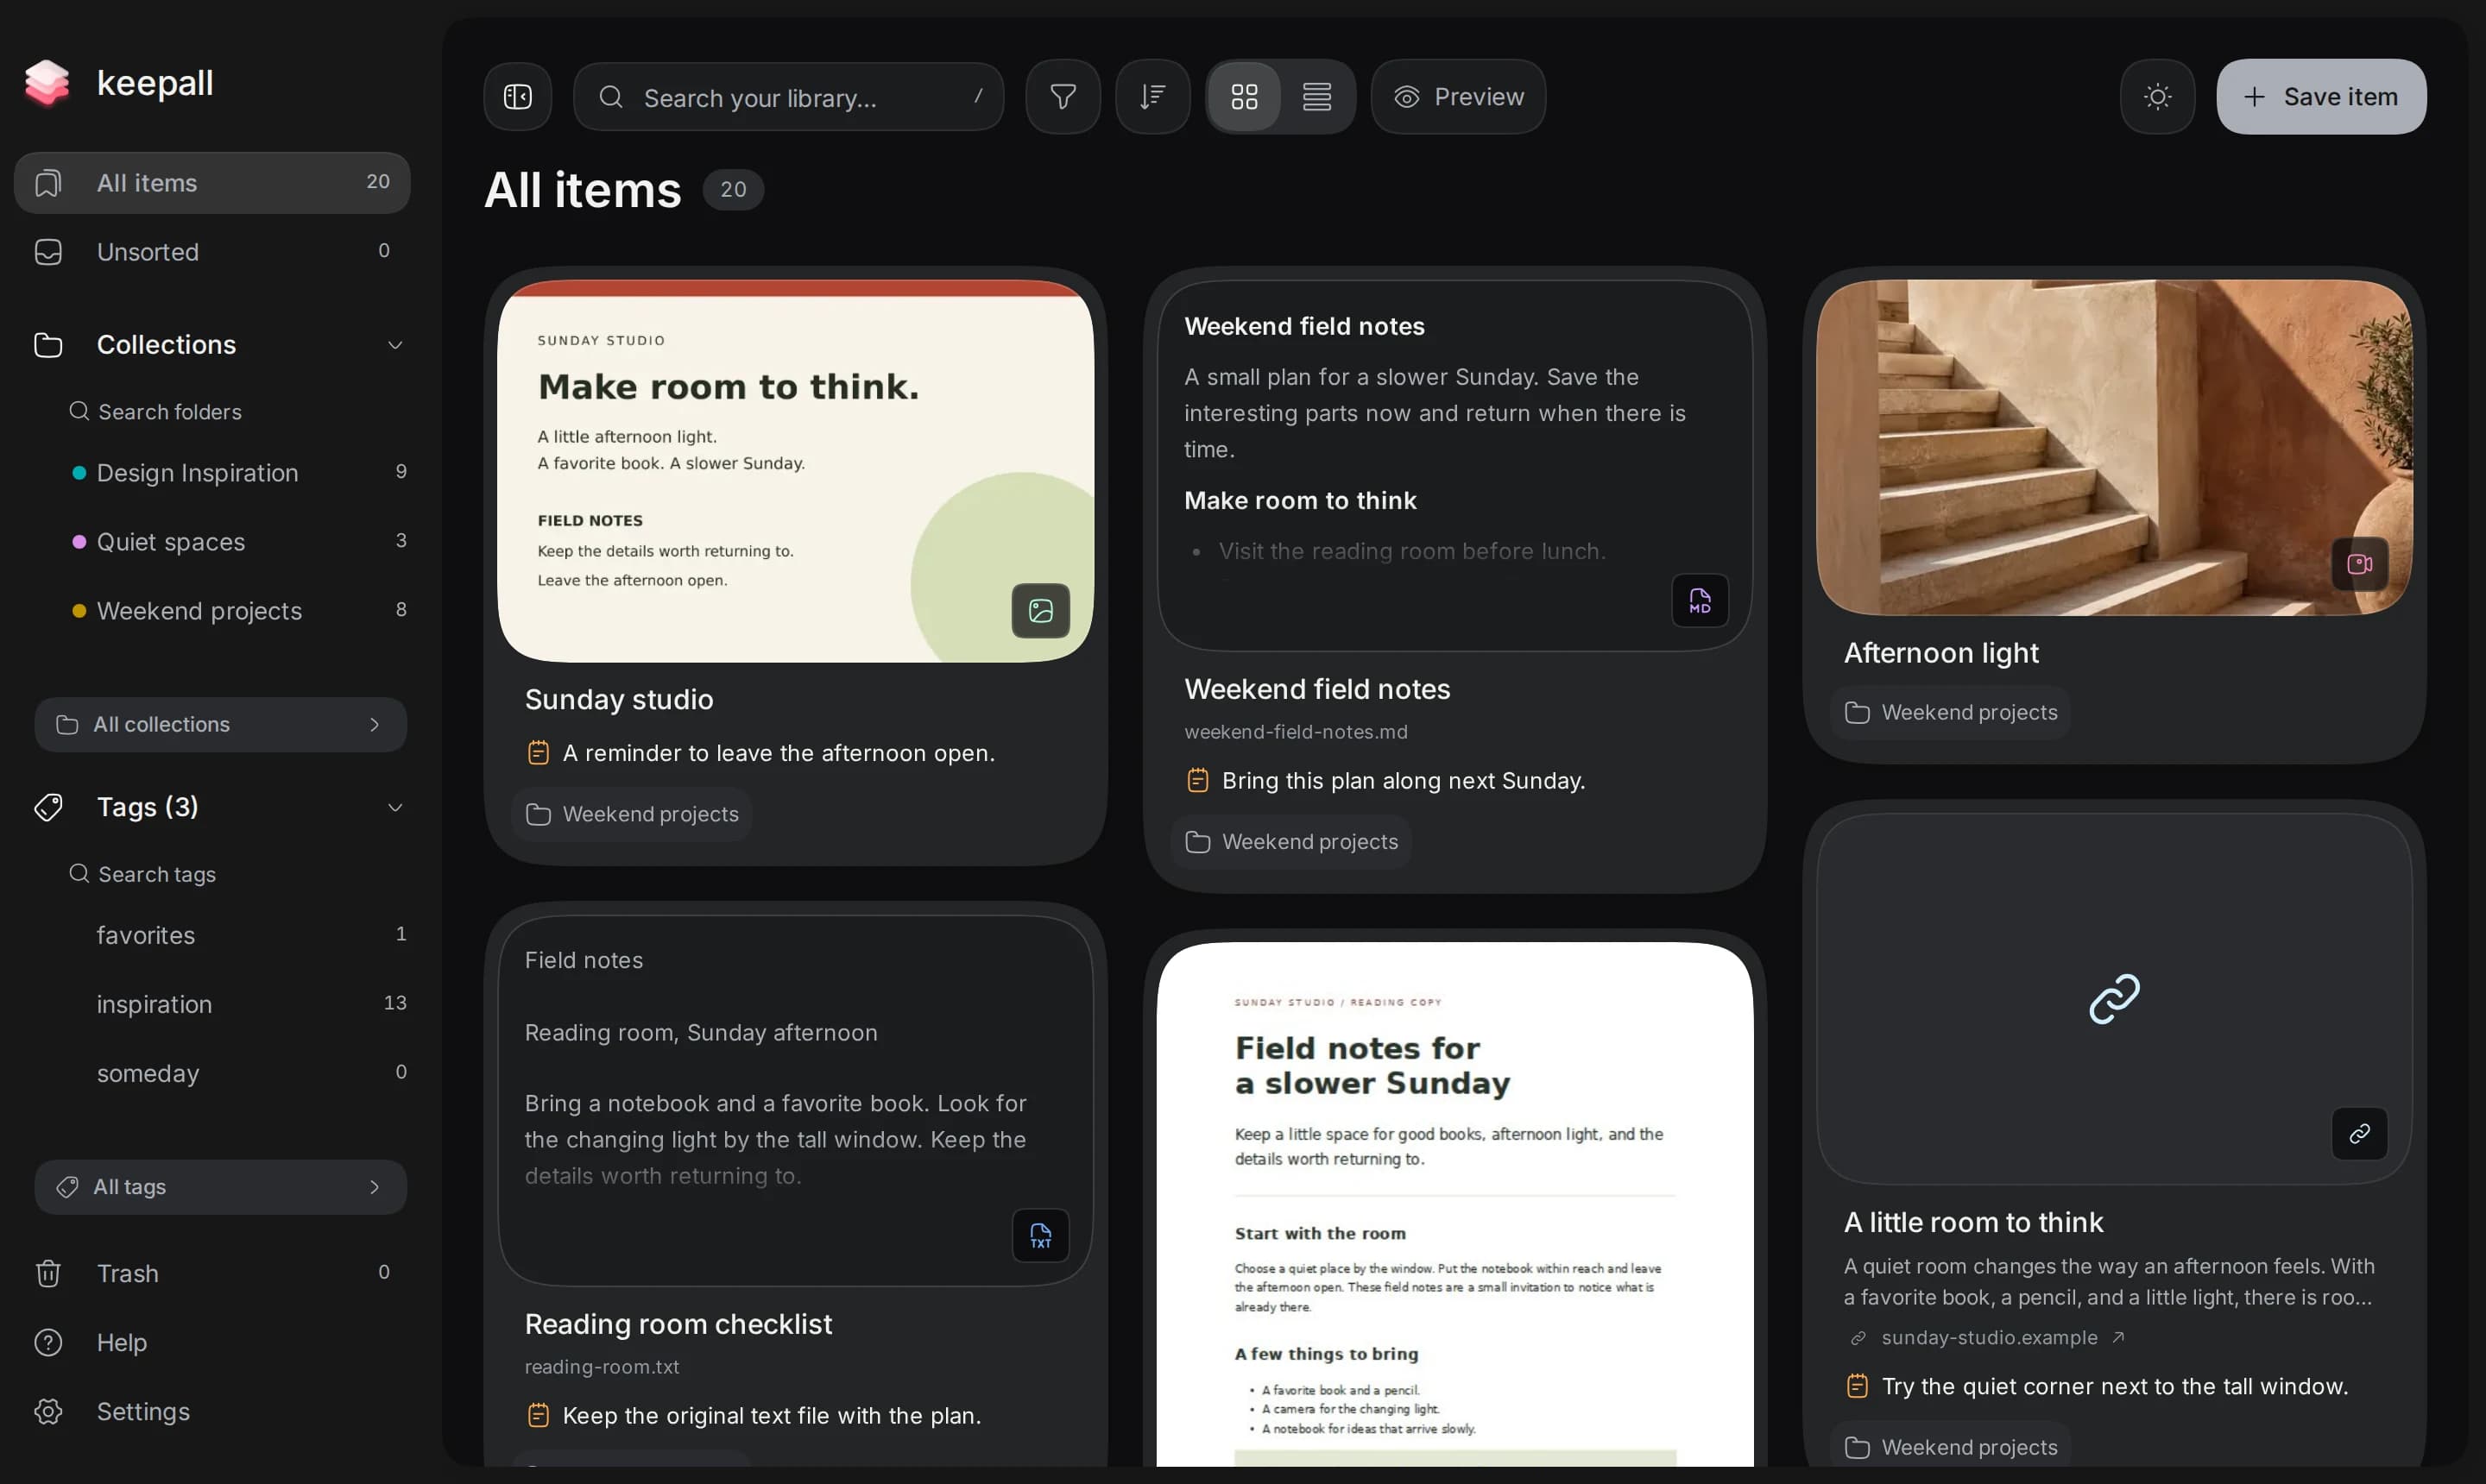Open the Field notes slower Sunday thumbnail
This screenshot has height=1484, width=2486.
1454,1205
